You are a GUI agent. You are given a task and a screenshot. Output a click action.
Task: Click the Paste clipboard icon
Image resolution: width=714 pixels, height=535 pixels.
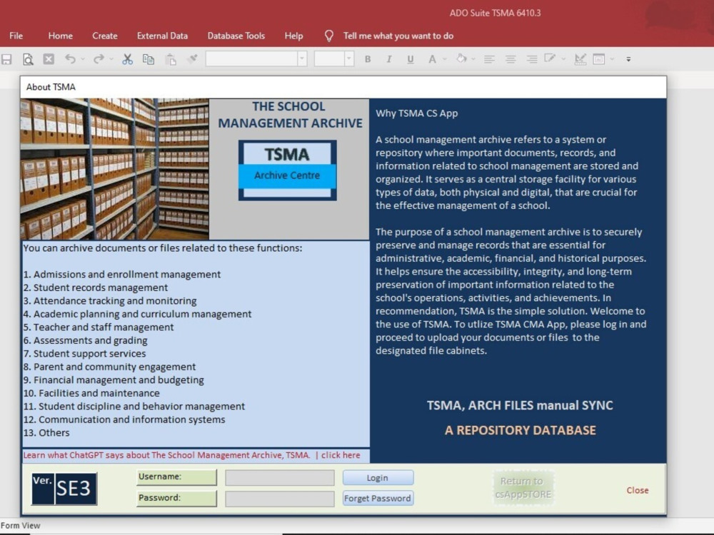(171, 59)
